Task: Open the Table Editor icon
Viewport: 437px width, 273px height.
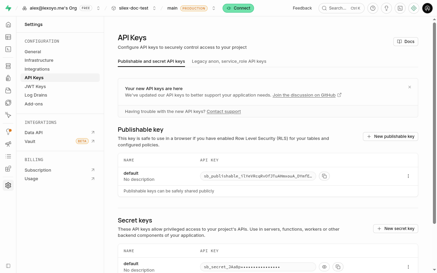Action: coord(8,37)
